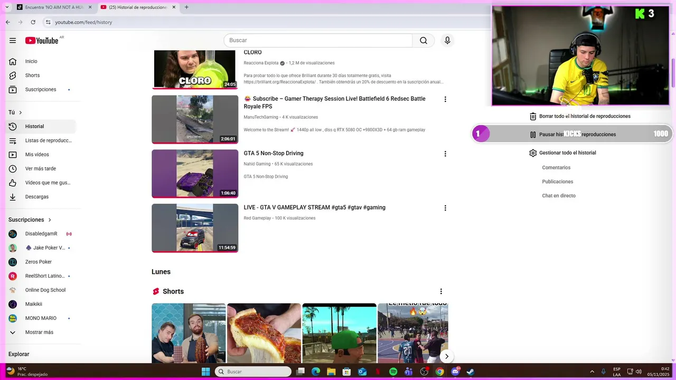The width and height of the screenshot is (676, 380).
Task: Select Comentarios under history management
Action: click(x=556, y=167)
